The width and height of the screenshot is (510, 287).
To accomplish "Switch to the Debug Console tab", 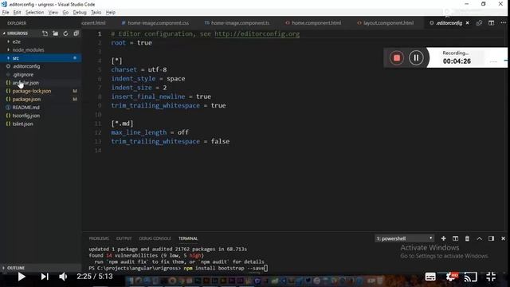I will [x=155, y=238].
